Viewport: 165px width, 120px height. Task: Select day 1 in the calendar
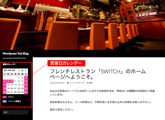(19, 78)
